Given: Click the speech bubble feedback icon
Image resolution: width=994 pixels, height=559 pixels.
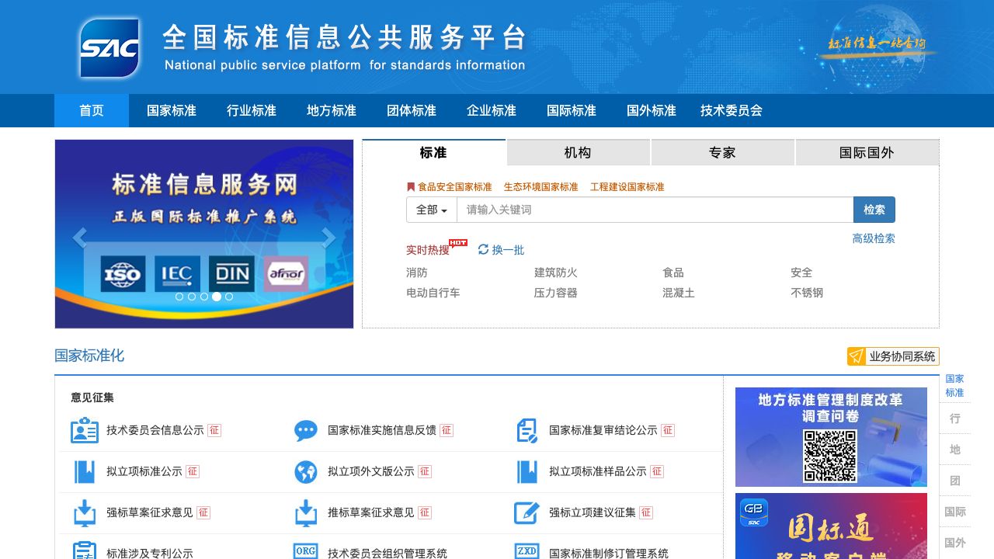Looking at the screenshot, I should (x=306, y=430).
